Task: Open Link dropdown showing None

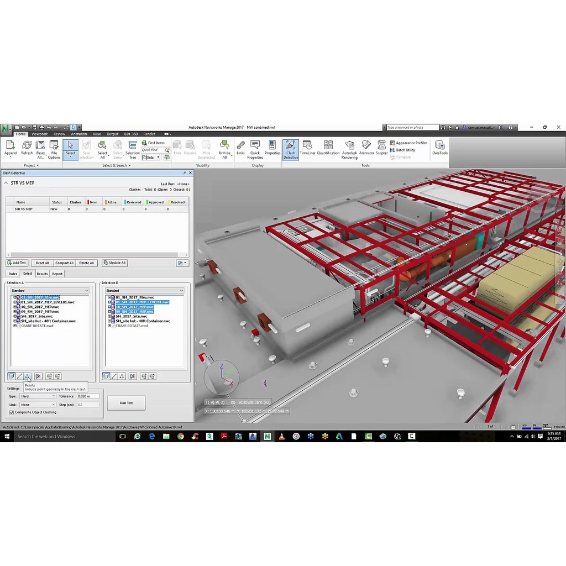Action: coord(38,405)
